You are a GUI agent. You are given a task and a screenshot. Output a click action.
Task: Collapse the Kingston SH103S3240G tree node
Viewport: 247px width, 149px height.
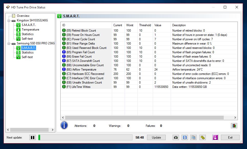[9, 20]
